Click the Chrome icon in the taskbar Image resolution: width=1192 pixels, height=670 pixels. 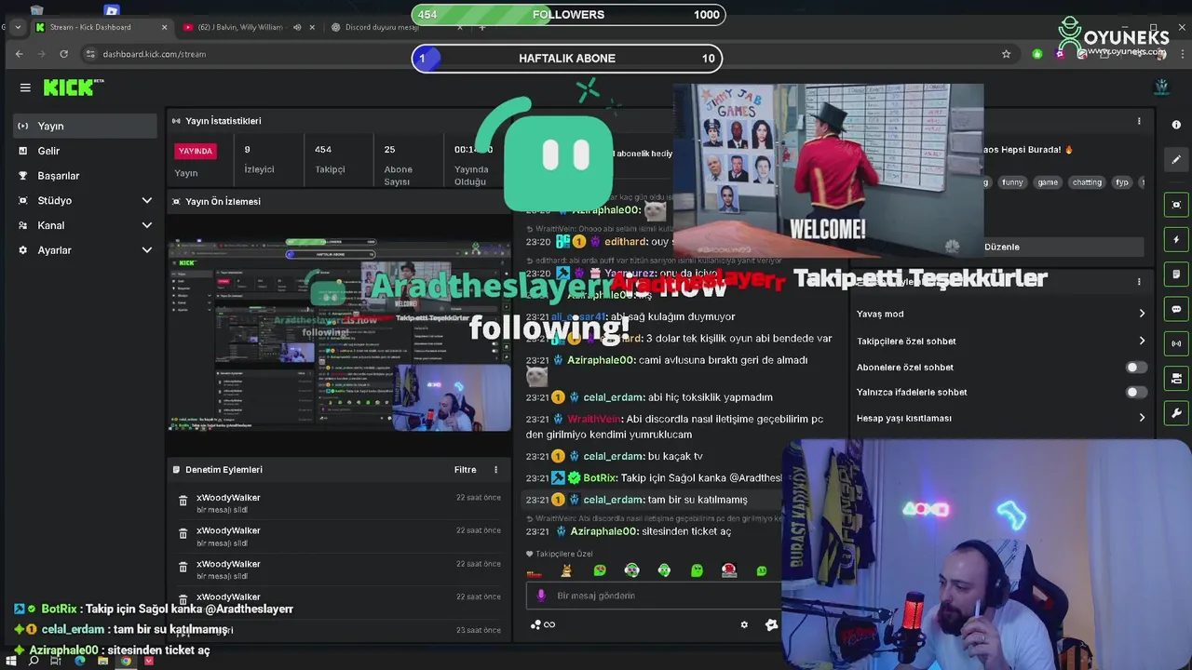coord(126,661)
